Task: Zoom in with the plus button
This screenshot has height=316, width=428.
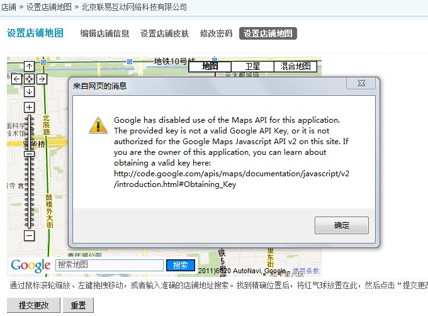Action: coord(29,107)
